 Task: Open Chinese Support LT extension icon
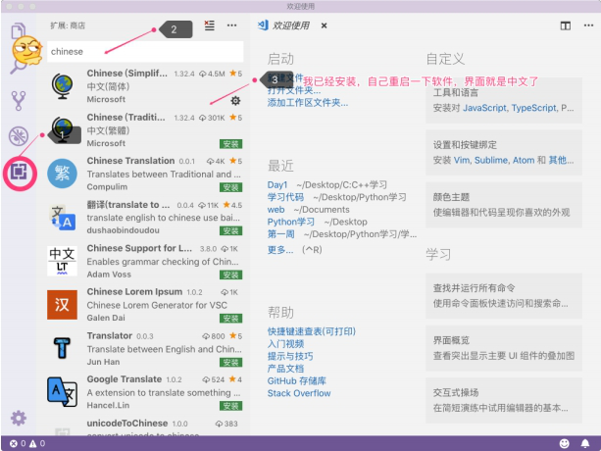tap(62, 261)
